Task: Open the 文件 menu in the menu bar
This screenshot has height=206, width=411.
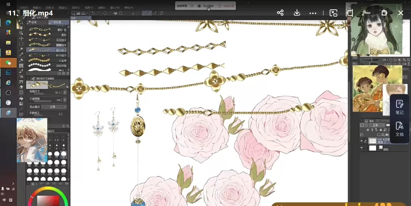Action: coord(24,8)
